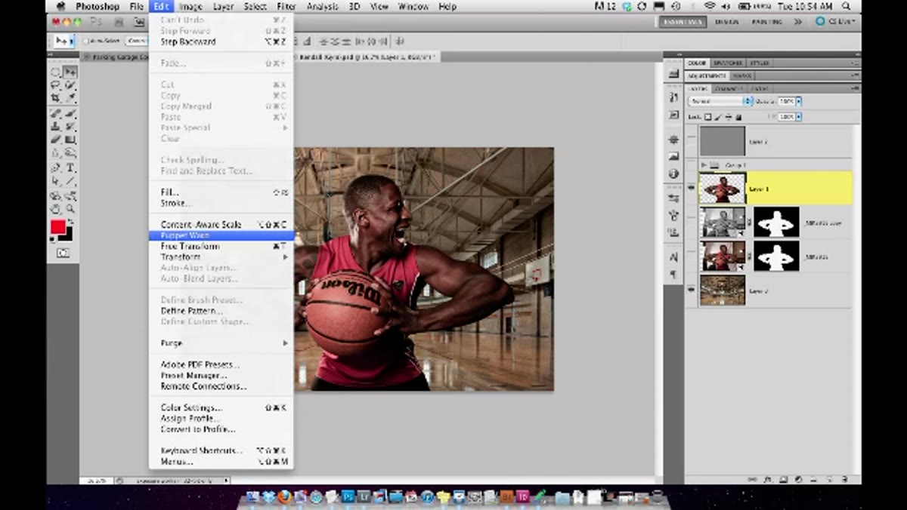Open the Auto-Select type dropdown
The width and height of the screenshot is (907, 510).
click(136, 41)
